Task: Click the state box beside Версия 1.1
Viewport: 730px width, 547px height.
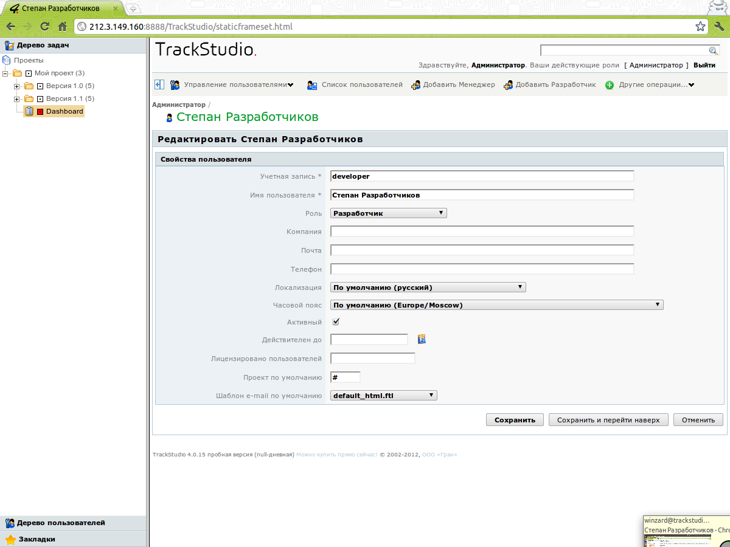Action: pos(40,98)
